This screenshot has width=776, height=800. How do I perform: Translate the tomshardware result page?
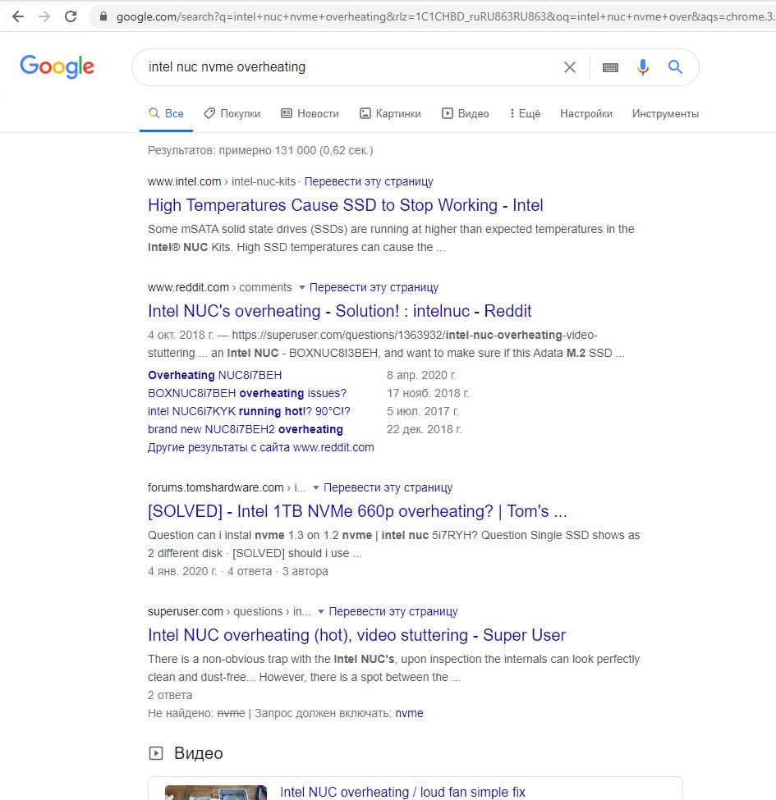(388, 487)
